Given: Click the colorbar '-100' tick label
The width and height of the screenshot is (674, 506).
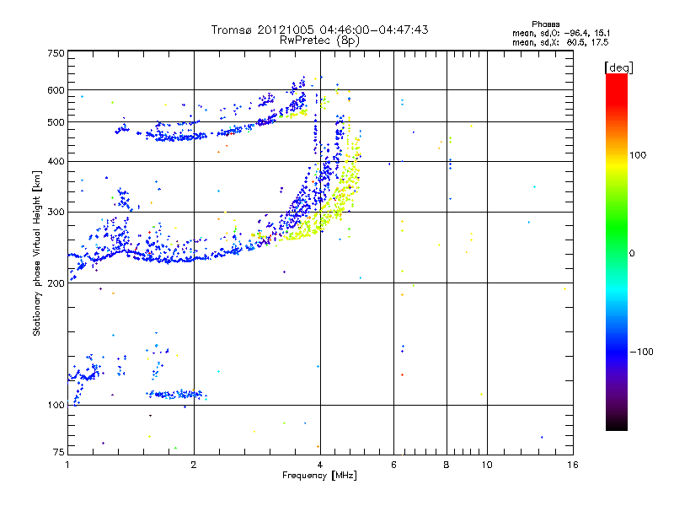Looking at the screenshot, I should [x=641, y=352].
